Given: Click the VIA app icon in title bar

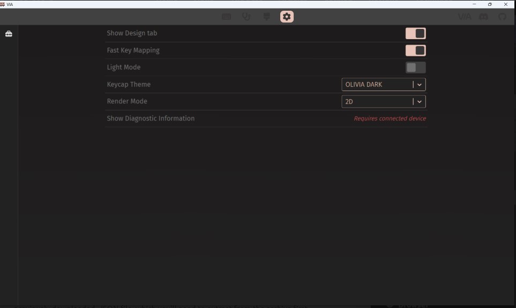Looking at the screenshot, I should [3, 4].
